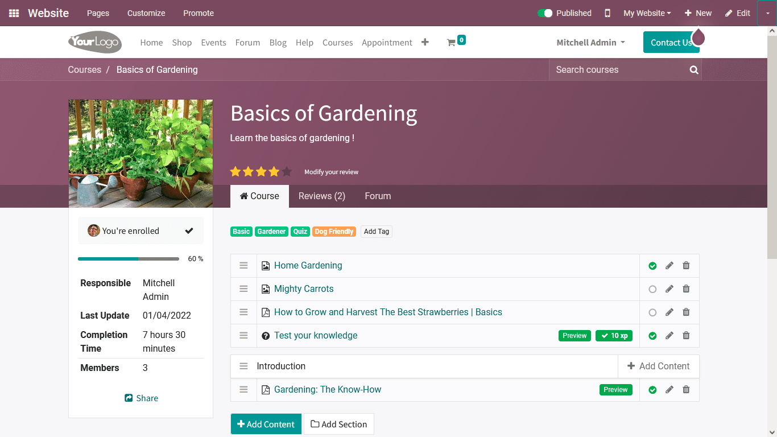Delete Home Gardening using the trash icon

(x=686, y=265)
